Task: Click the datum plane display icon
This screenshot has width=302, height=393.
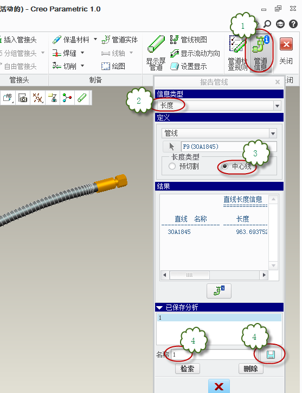Action: coord(53,98)
